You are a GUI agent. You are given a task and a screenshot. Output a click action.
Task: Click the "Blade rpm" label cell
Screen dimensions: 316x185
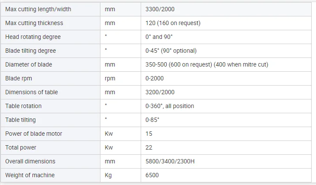19,78
